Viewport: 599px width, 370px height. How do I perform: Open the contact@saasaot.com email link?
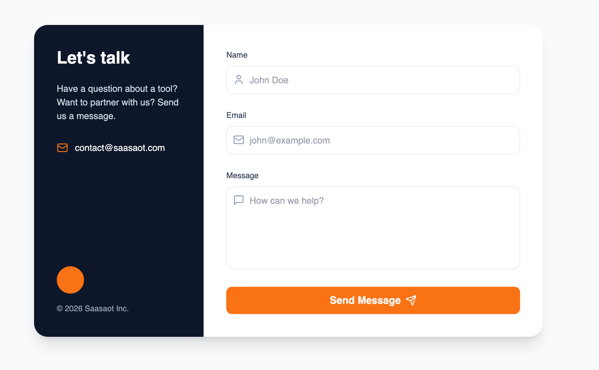(x=119, y=148)
